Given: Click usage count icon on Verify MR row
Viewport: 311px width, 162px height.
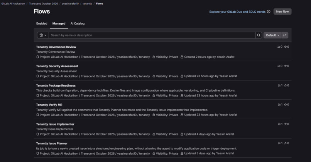Looking at the screenshot, I should click(279, 105).
